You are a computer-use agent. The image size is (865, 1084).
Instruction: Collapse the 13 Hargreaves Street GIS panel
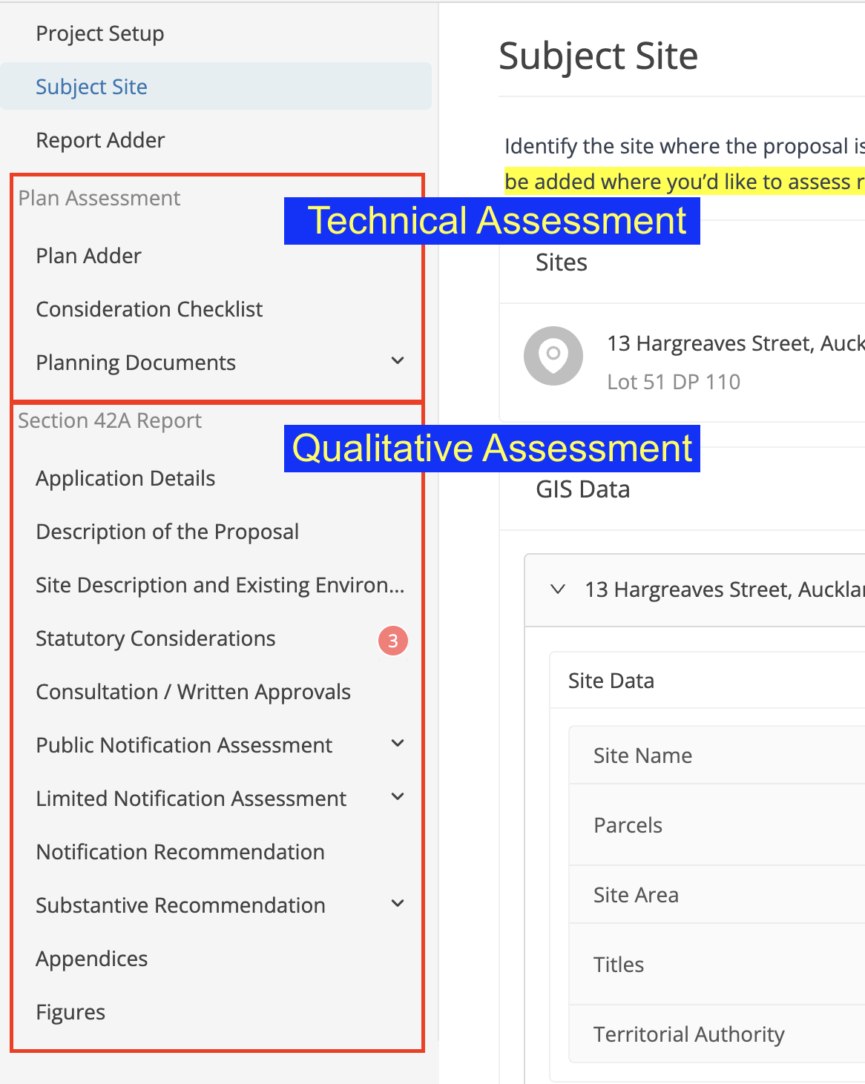click(x=558, y=589)
